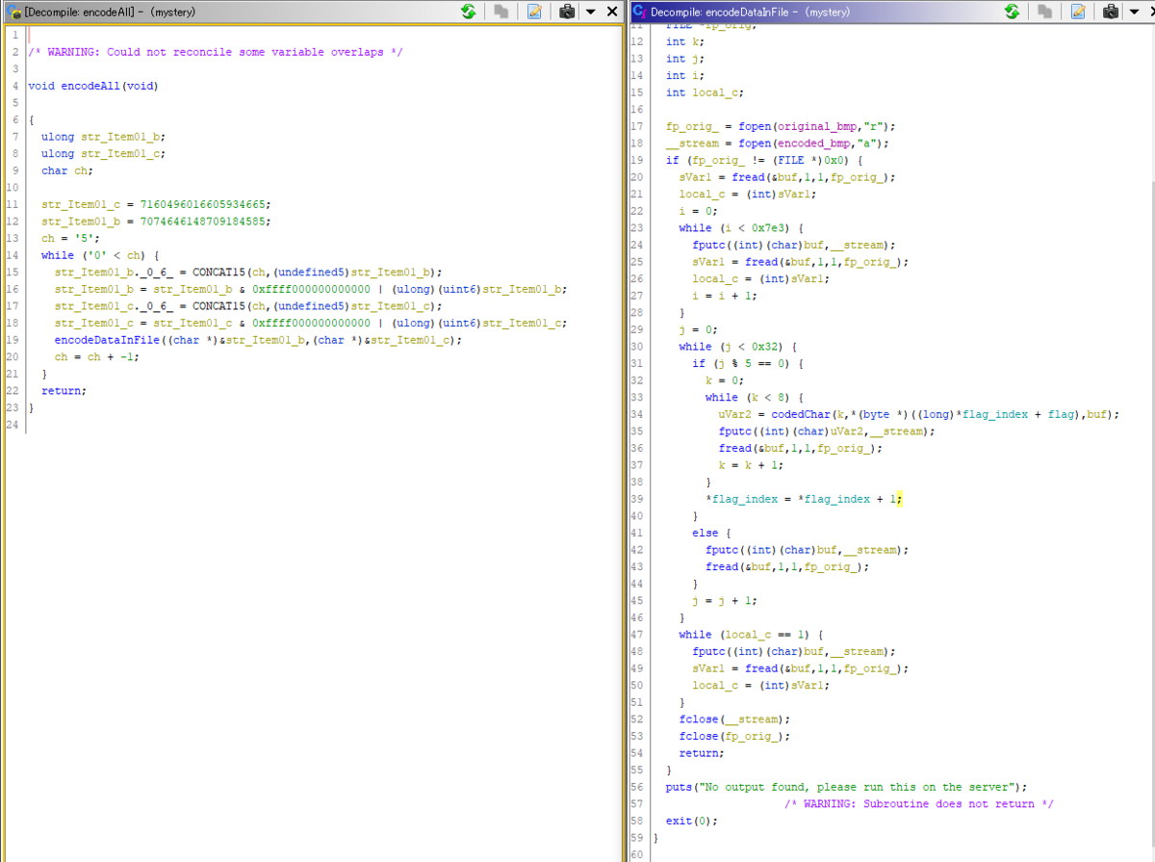Viewport: 1155px width, 862px height.
Task: Click the value 7160496016605934665
Action: pos(204,204)
